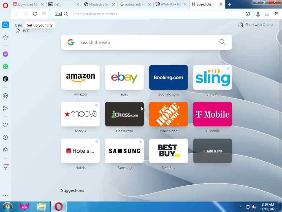Open the Amazon speed dial tile
This screenshot has height=212, width=282.
click(80, 77)
